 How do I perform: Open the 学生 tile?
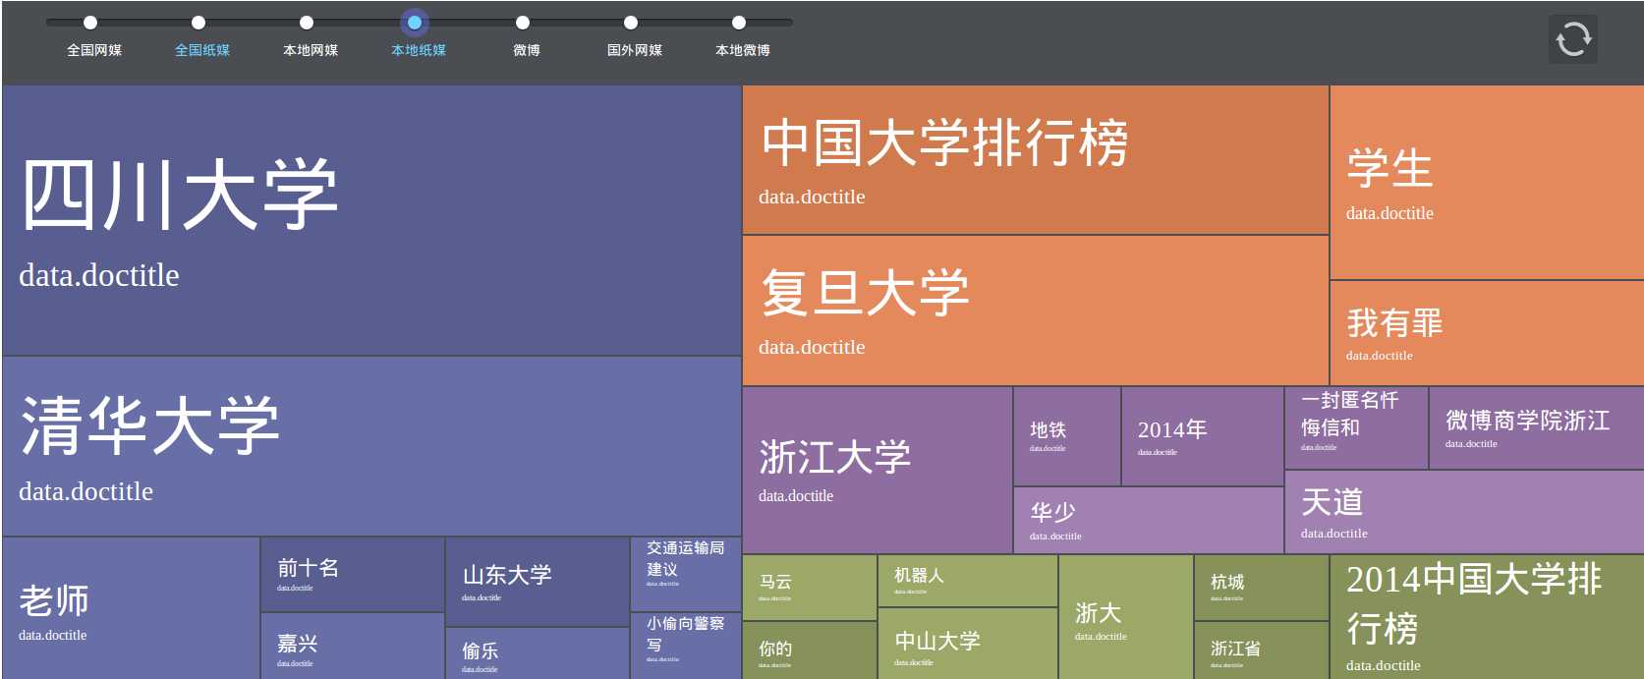click(1487, 182)
